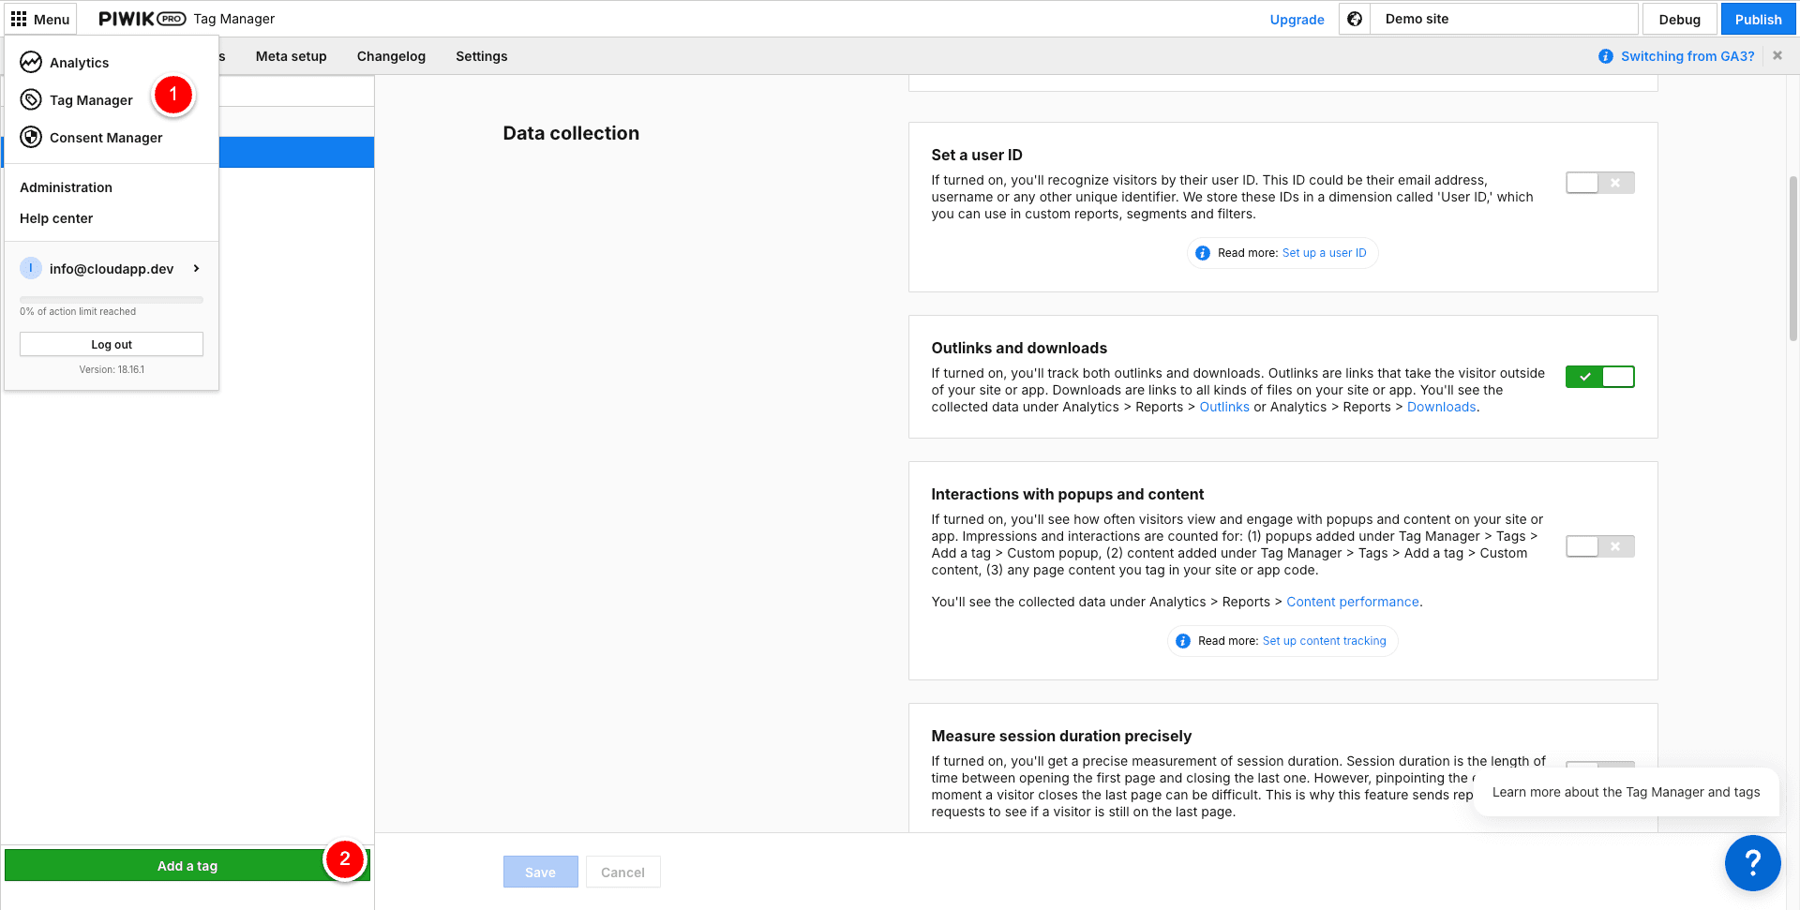Go to the Meta setup tab
This screenshot has height=910, width=1800.
(x=291, y=56)
